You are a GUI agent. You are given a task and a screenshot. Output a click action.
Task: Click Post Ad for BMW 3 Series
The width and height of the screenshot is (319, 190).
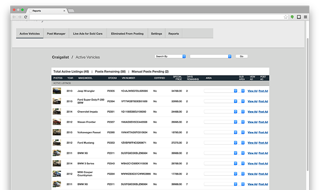[263, 163]
